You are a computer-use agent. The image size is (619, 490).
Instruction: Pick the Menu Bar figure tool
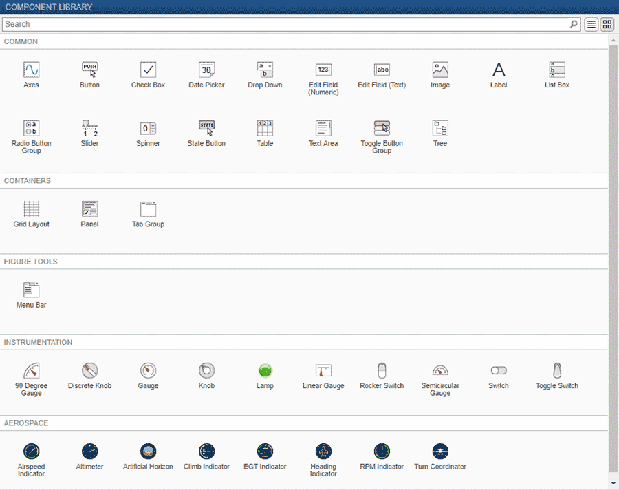point(31,290)
